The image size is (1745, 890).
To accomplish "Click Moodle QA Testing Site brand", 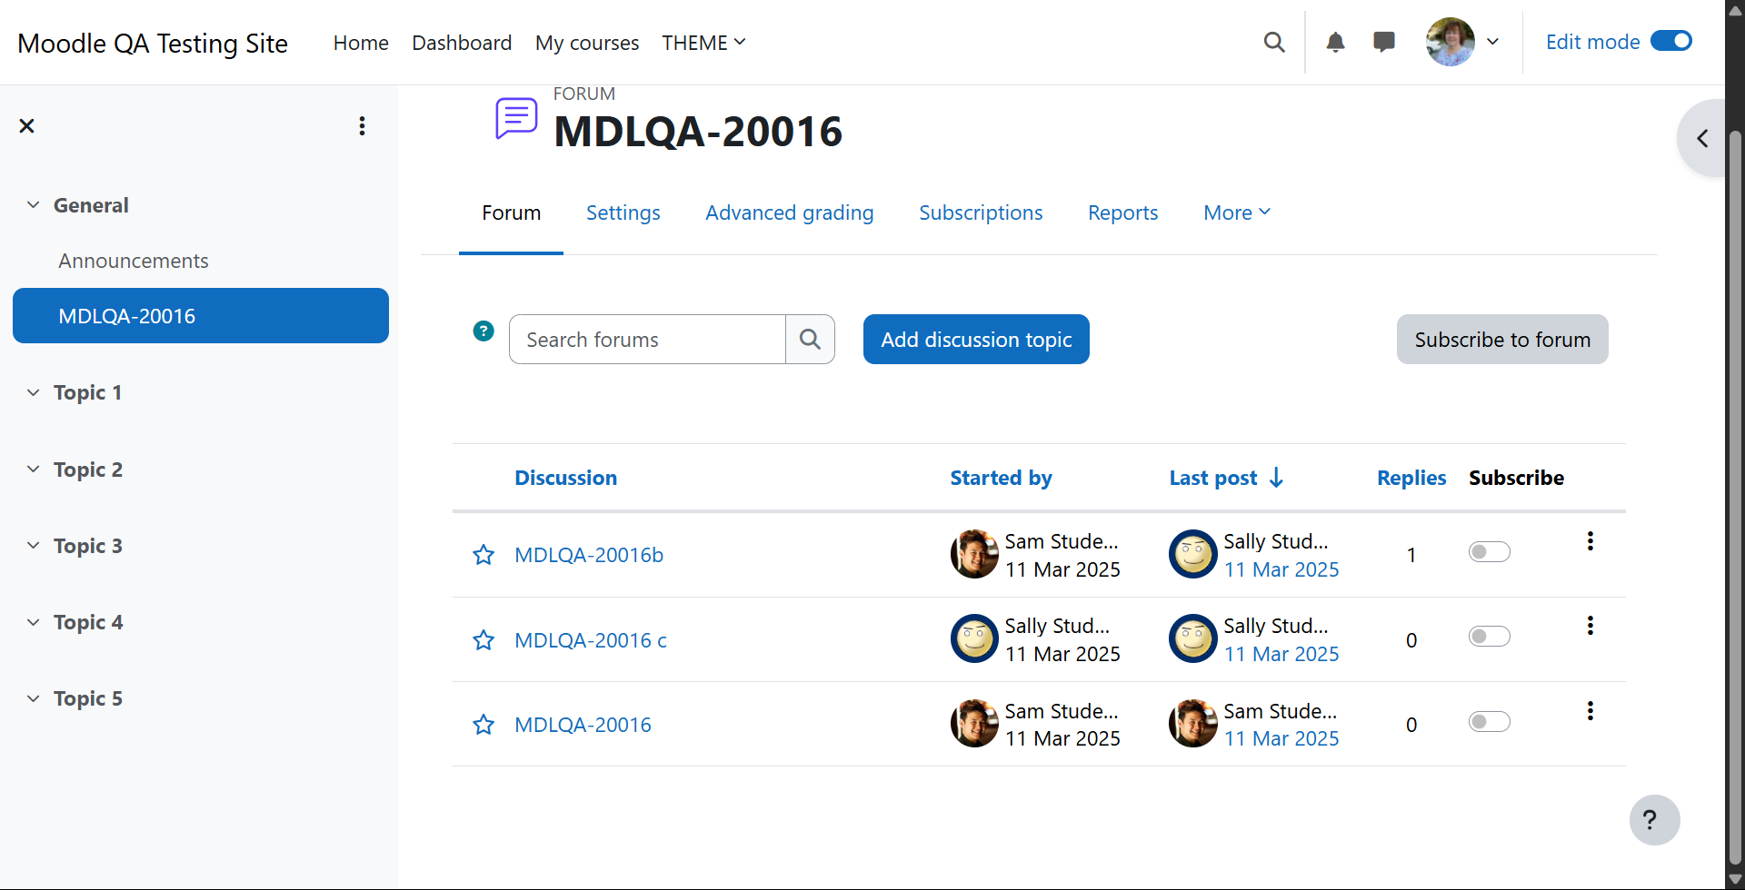I will click(153, 43).
